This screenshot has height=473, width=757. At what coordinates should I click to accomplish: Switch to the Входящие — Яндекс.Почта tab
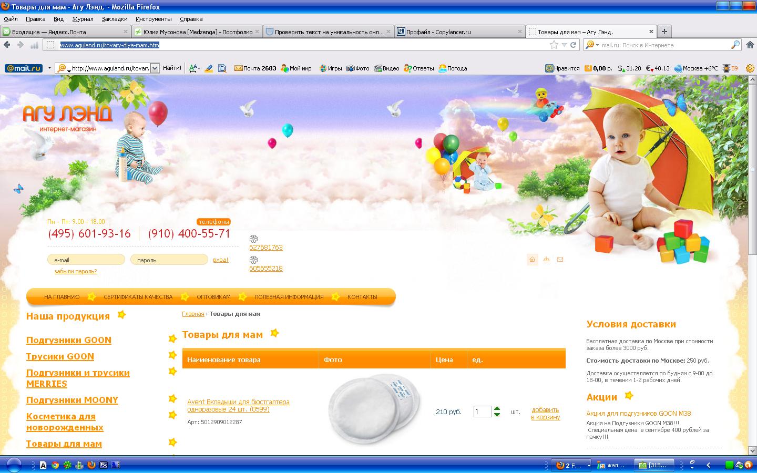tap(66, 32)
